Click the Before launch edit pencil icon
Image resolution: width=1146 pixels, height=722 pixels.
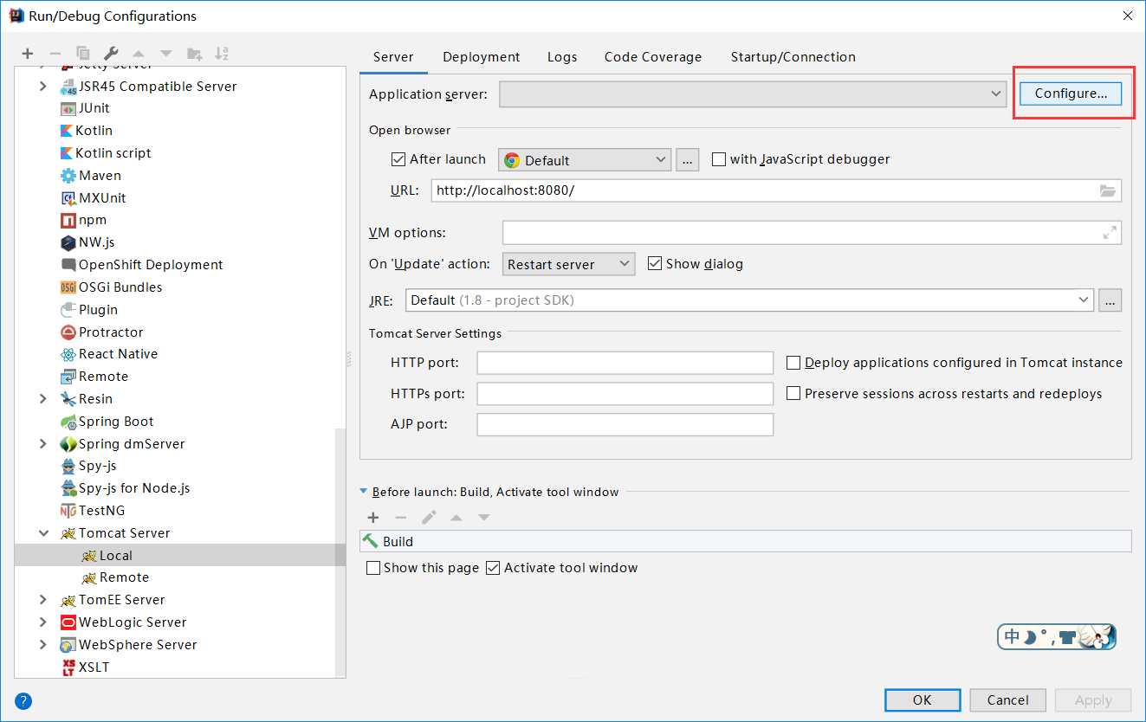(429, 518)
